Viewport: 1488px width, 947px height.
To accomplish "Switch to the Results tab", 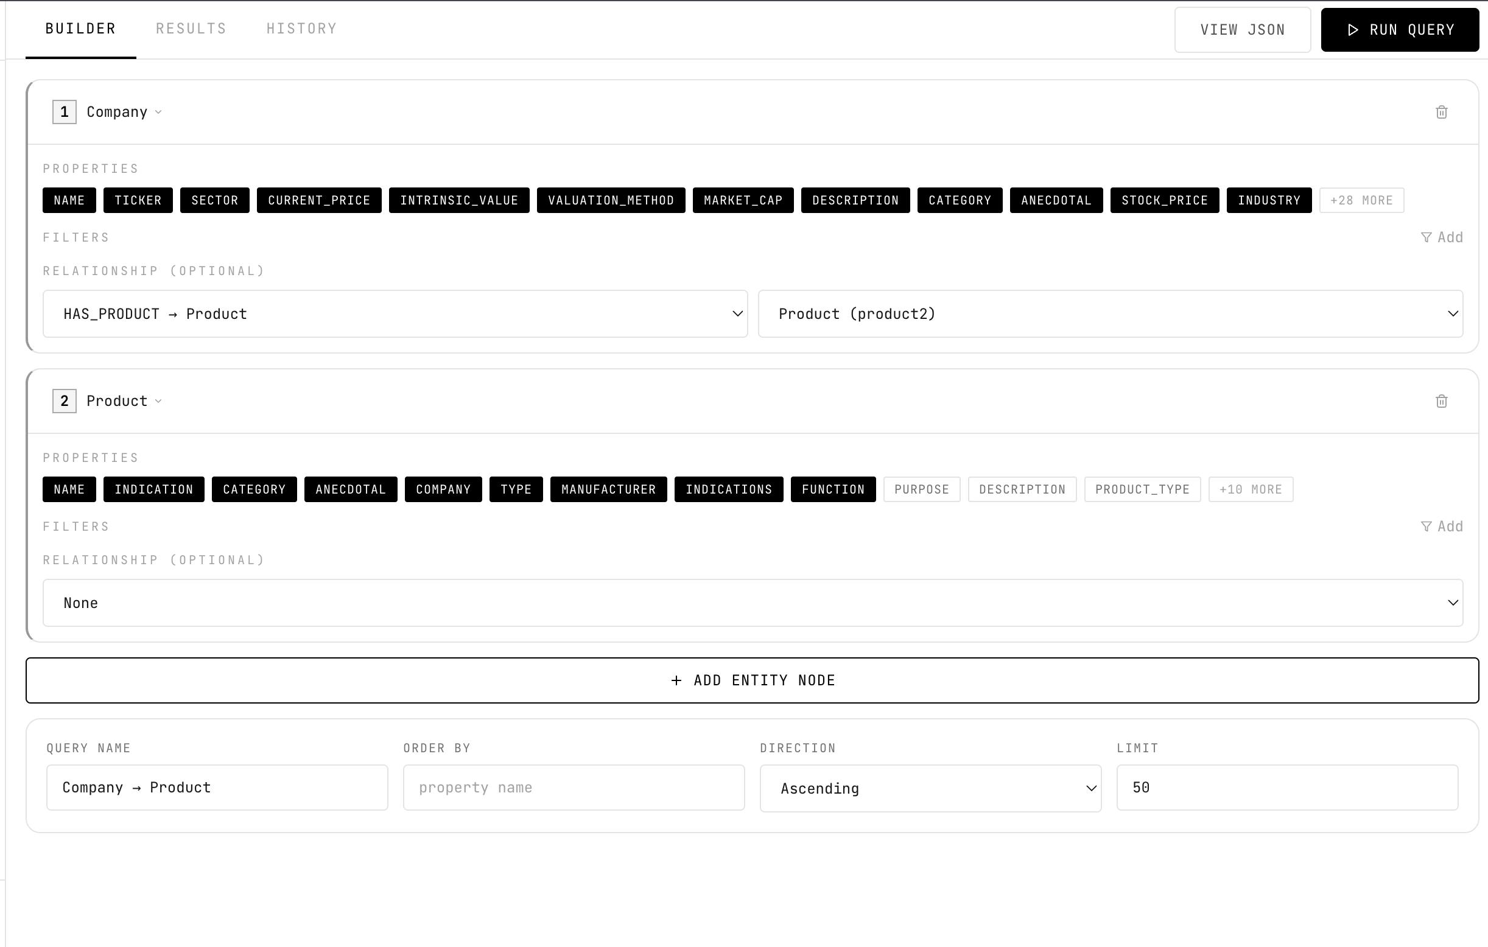I will coord(191,29).
